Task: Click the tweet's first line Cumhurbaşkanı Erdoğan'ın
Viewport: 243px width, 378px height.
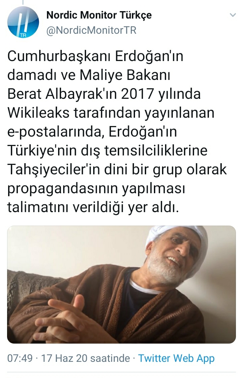Action: coord(95,56)
